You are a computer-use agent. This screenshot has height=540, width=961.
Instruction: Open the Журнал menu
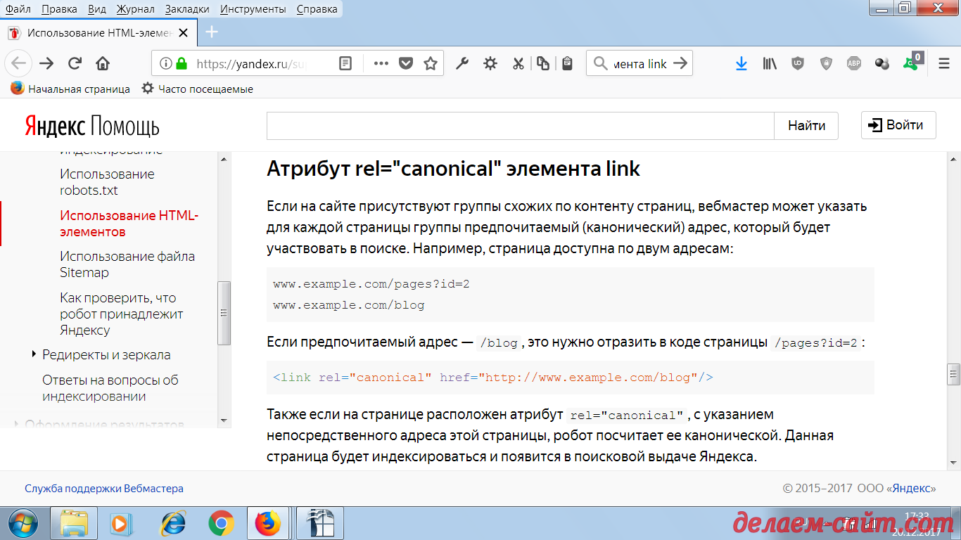click(137, 9)
